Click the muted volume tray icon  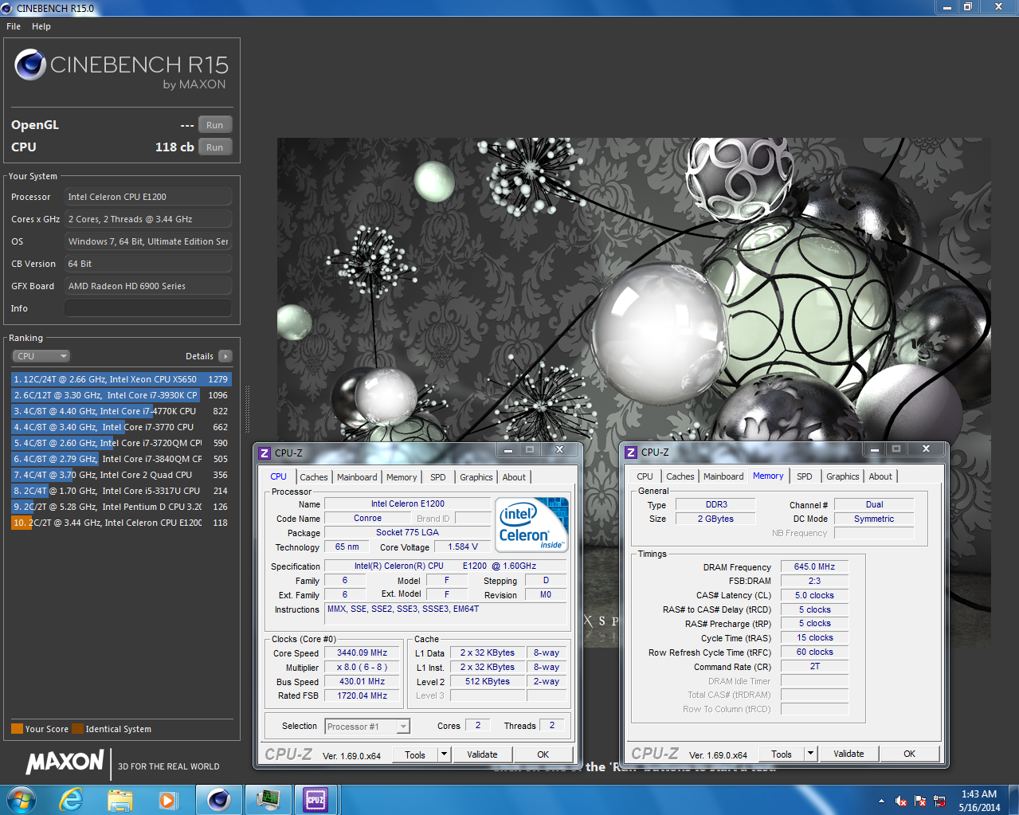(x=901, y=801)
